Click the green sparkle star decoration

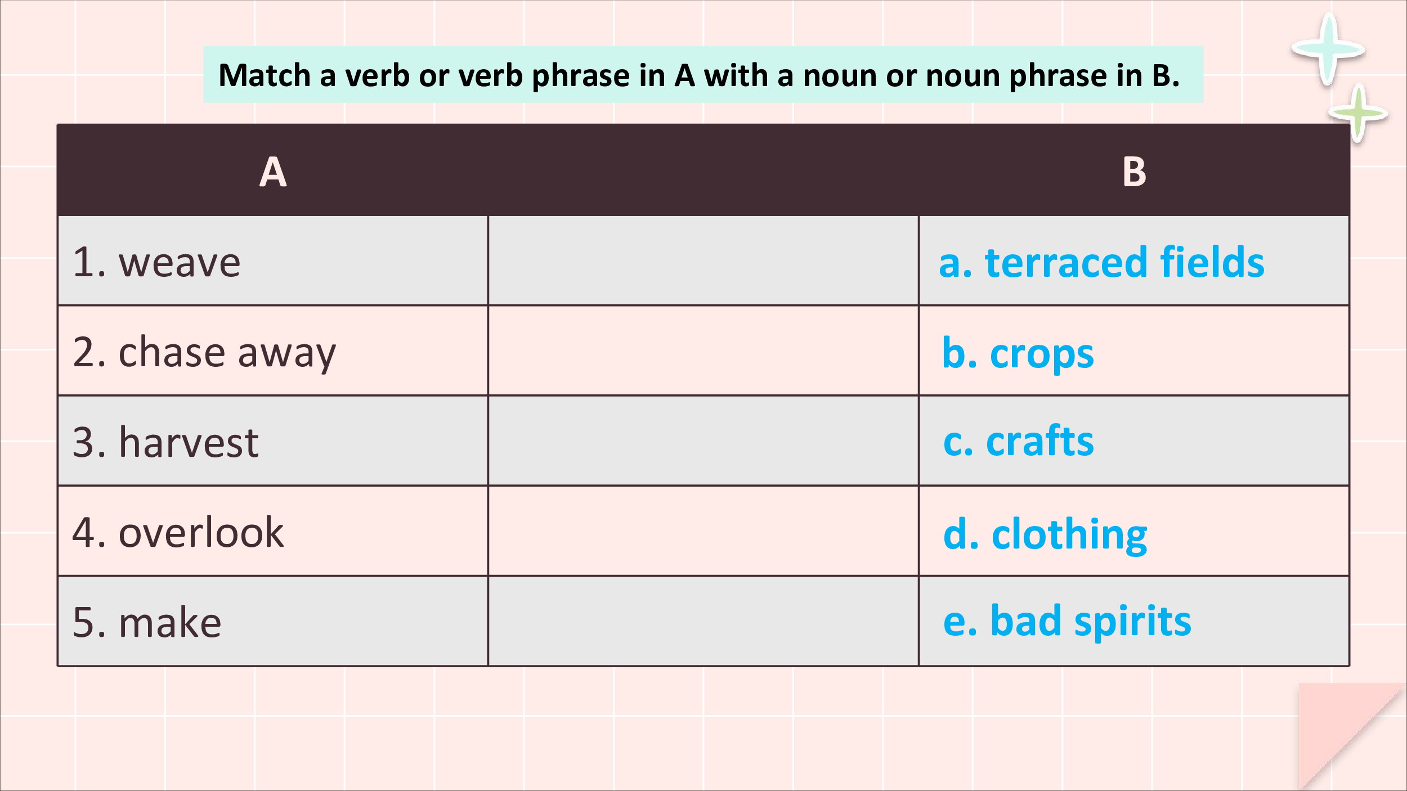click(x=1358, y=114)
